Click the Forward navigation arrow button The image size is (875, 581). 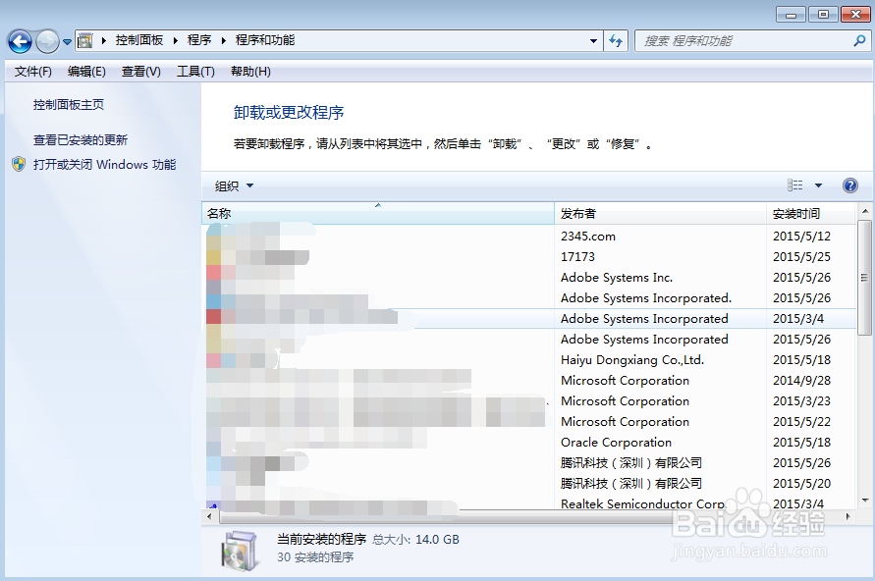pos(47,41)
